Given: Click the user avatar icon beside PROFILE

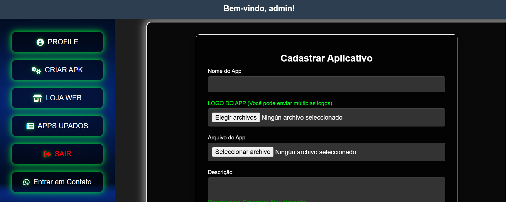Looking at the screenshot, I should tap(40, 42).
